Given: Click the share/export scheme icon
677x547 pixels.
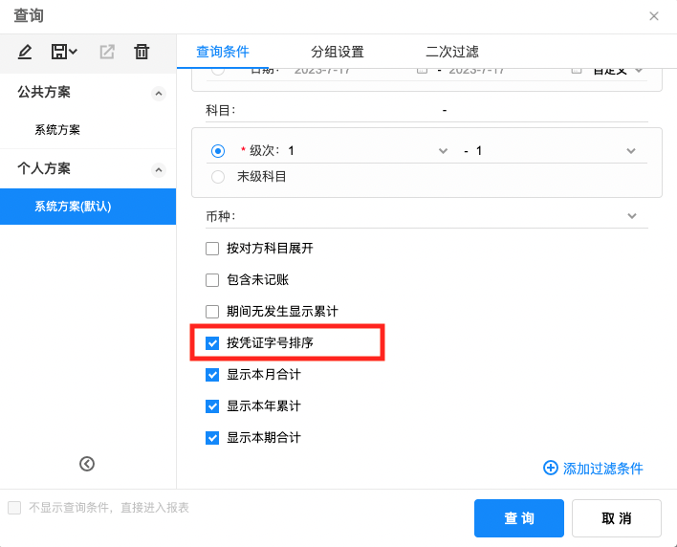Looking at the screenshot, I should (x=107, y=52).
